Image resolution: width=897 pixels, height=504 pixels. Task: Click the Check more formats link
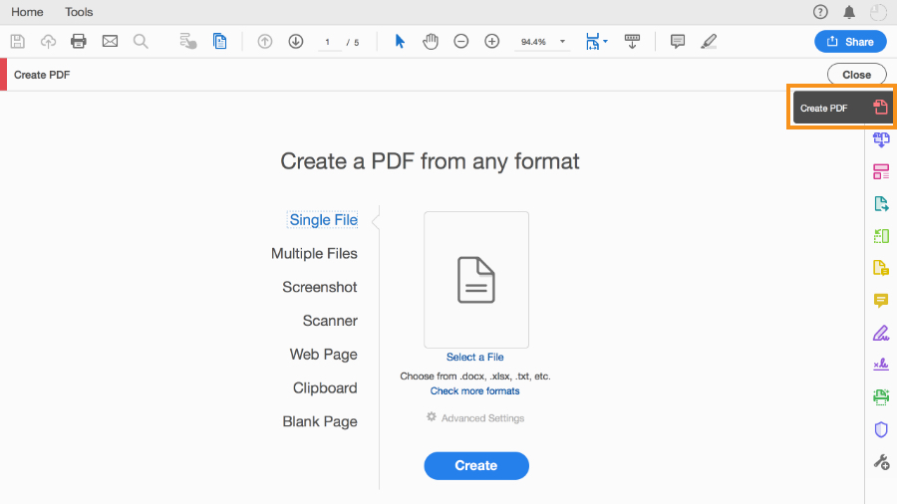pos(474,390)
